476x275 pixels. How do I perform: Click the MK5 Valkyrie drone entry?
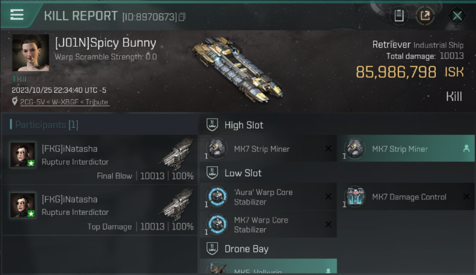pos(268,267)
